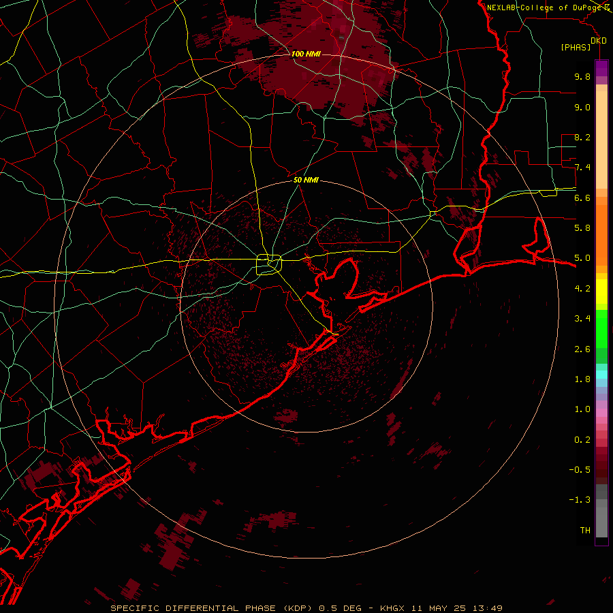Click the 13:49 timestamp
This screenshot has height=613, width=613.
tap(487, 608)
